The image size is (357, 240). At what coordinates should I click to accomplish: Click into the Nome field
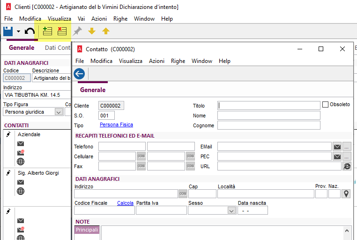268,116
